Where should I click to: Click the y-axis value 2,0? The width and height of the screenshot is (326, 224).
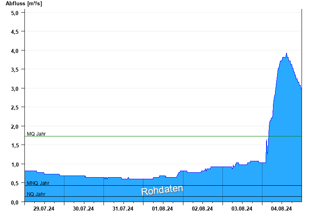15,127
